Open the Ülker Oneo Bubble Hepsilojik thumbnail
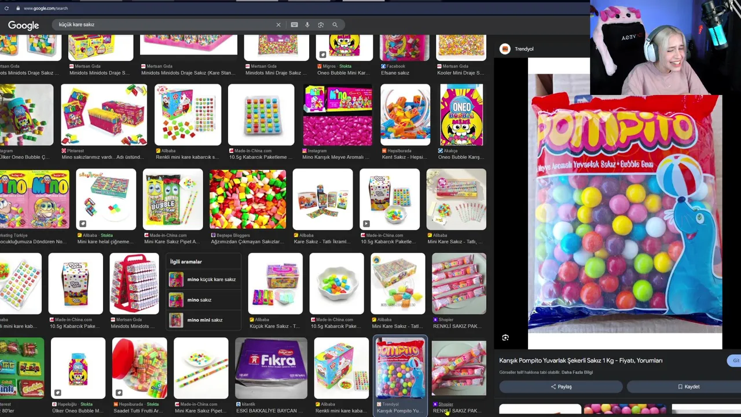 (x=78, y=369)
